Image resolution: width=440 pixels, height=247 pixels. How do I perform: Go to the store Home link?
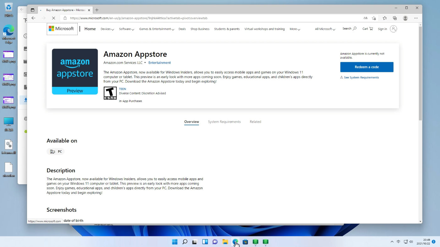(x=90, y=29)
